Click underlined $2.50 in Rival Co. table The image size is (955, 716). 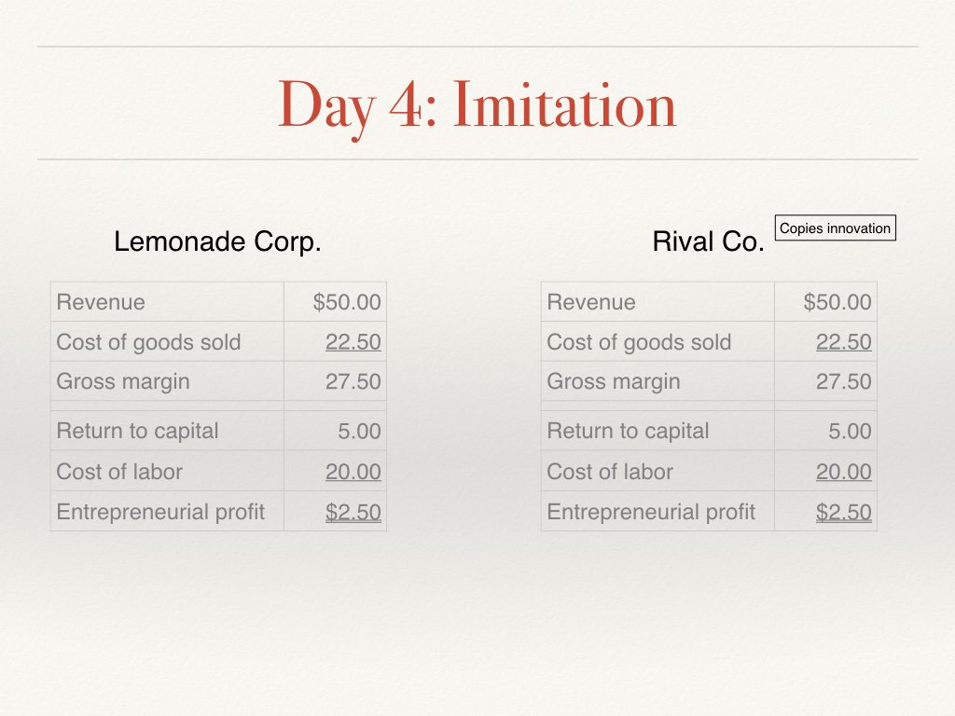pos(844,512)
